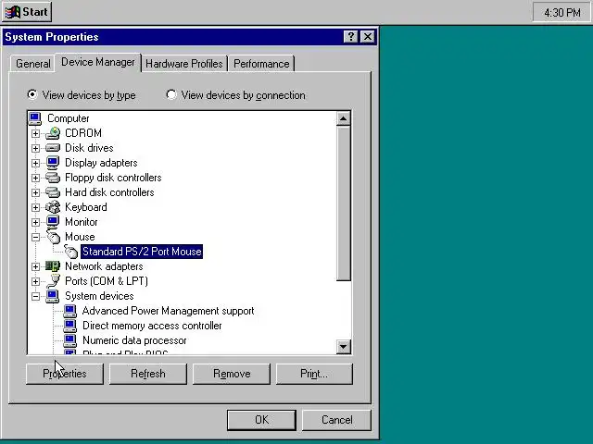Click the Windows logo on Start
The image size is (593, 444).
[12, 12]
